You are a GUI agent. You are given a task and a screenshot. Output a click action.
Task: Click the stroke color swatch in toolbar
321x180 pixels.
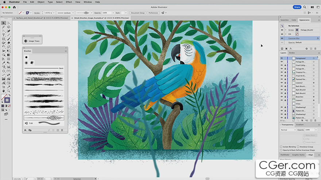(7, 100)
